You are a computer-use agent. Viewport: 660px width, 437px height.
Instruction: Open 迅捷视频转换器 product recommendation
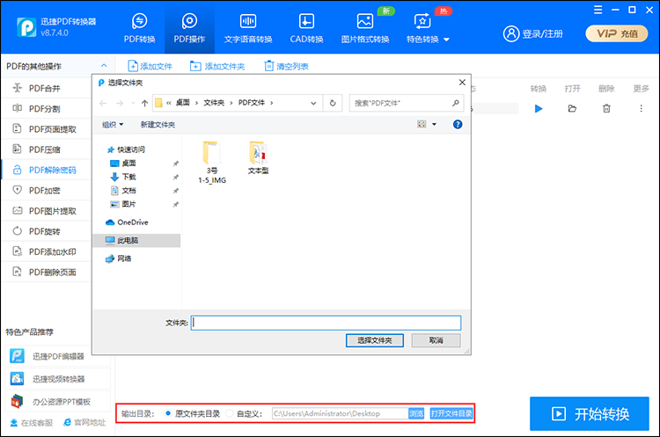[58, 379]
